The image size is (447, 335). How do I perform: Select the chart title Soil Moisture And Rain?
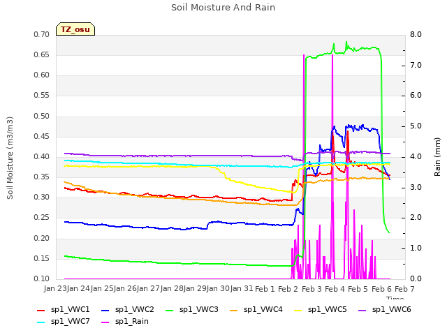pyautogui.click(x=223, y=8)
